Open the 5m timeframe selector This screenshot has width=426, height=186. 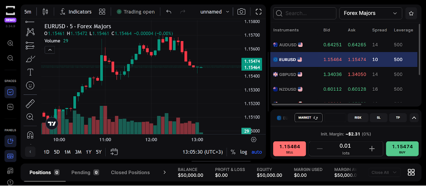coord(28,12)
